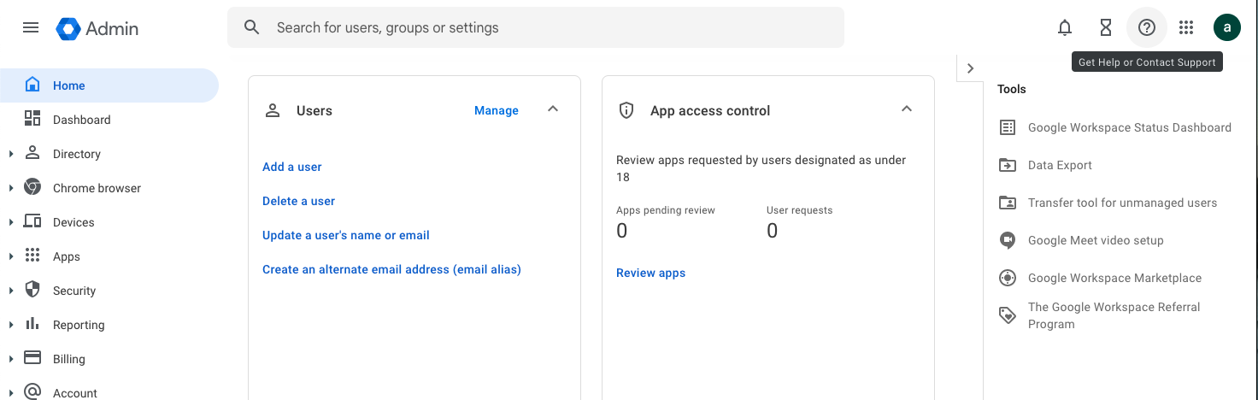Collapse the Tools side panel

[x=970, y=68]
